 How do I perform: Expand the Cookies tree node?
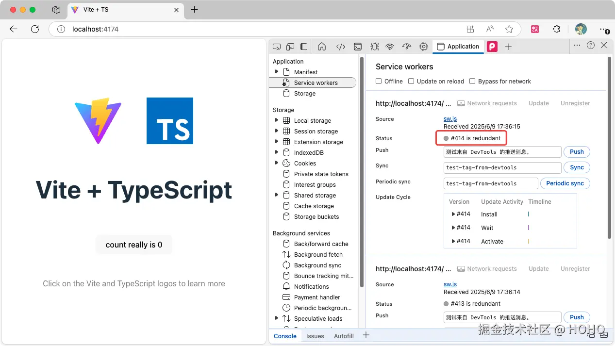tap(277, 163)
